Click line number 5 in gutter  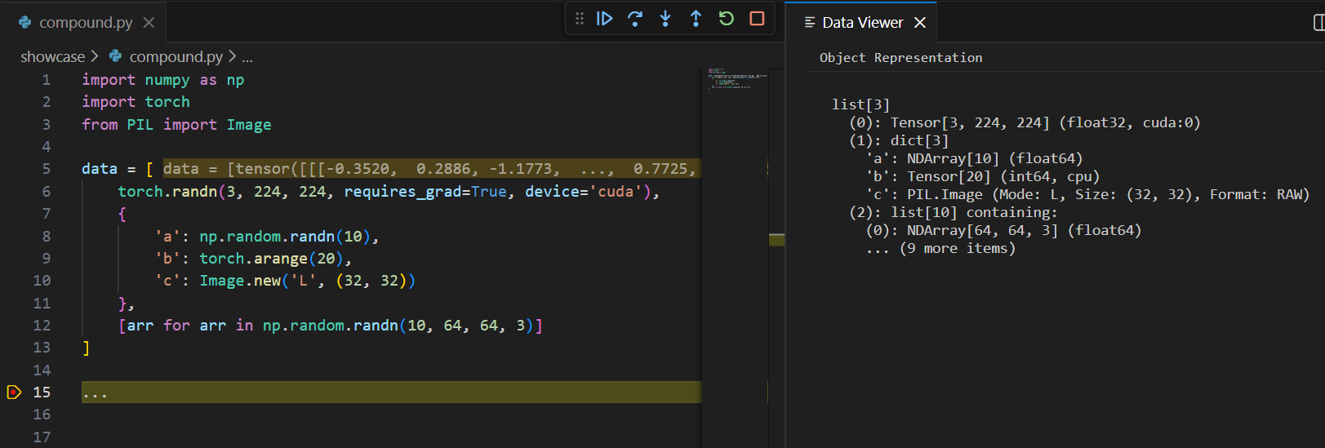46,169
